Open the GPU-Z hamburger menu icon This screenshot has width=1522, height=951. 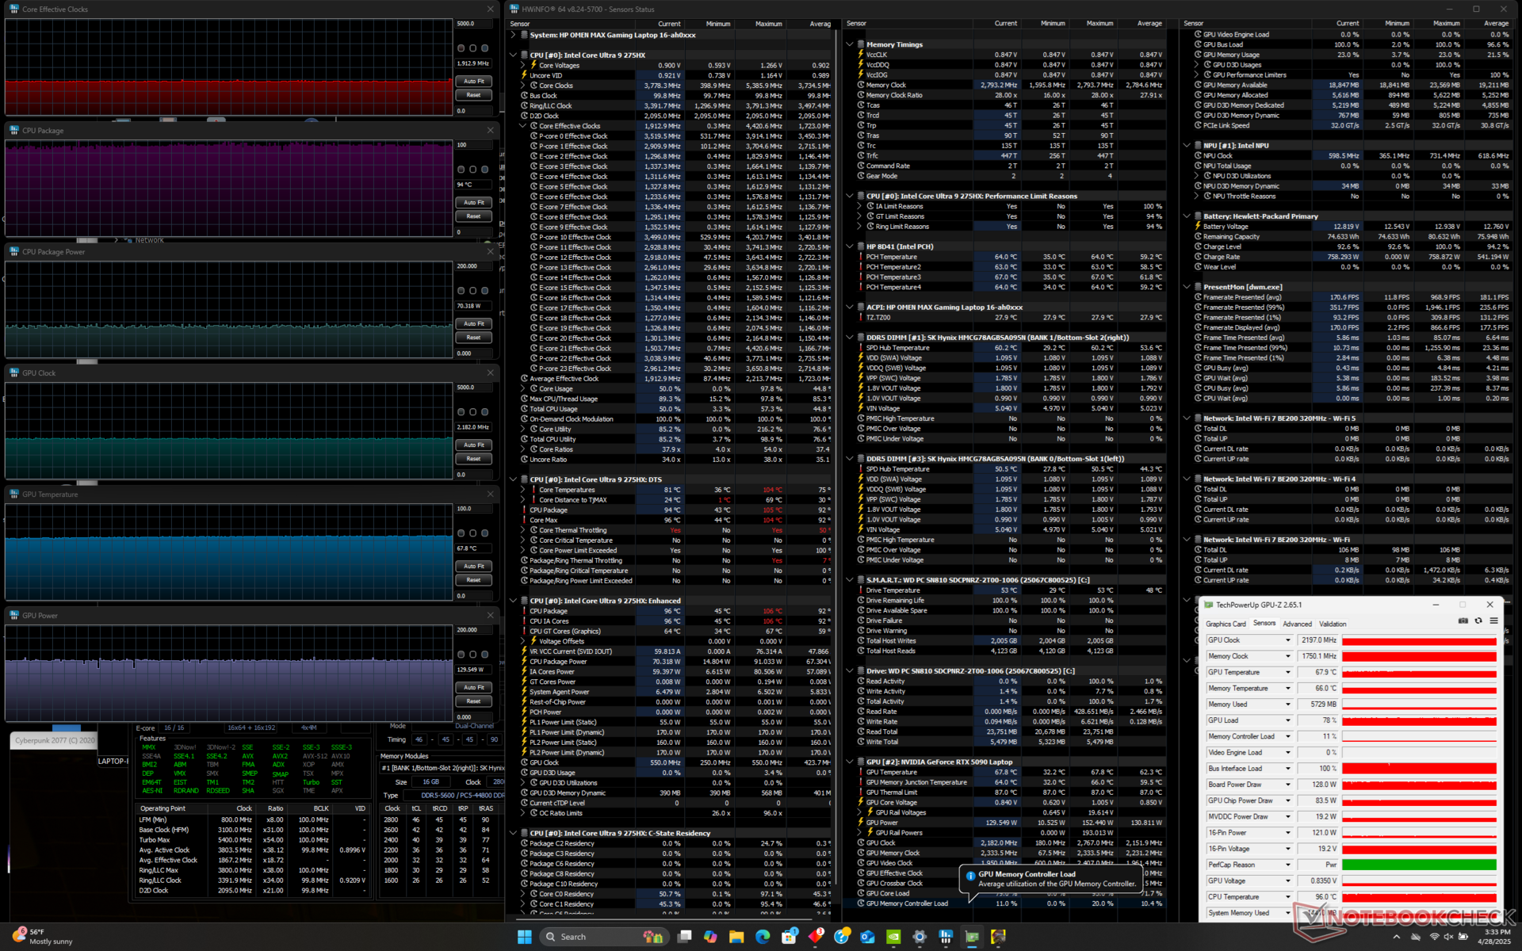[x=1493, y=621]
